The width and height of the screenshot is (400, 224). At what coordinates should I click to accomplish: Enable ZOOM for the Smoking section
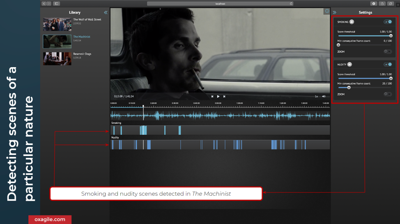(387, 52)
